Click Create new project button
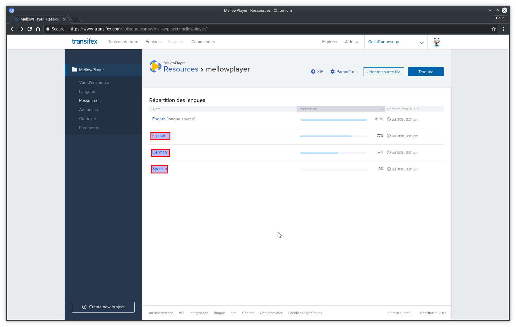516x327 pixels. [103, 307]
